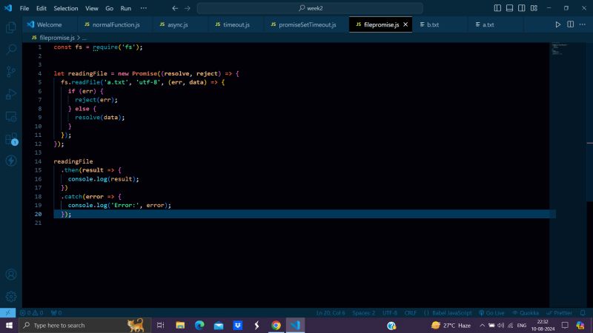Click the Split Editor Right icon

(x=569, y=24)
